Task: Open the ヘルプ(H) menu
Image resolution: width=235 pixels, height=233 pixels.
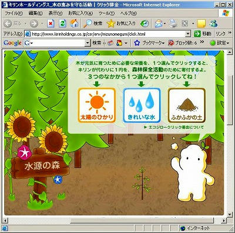Action: coord(129,13)
